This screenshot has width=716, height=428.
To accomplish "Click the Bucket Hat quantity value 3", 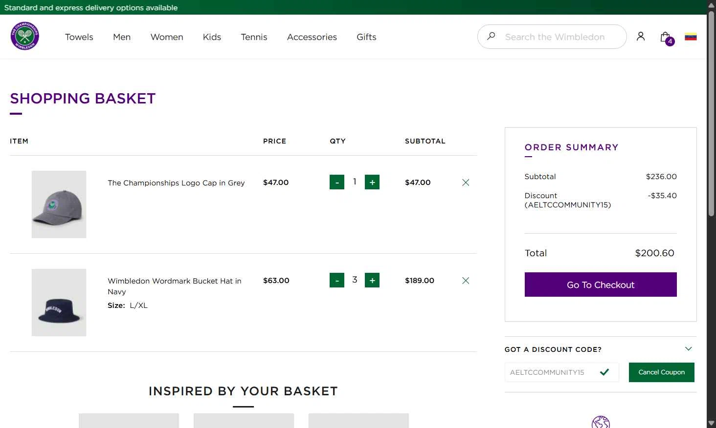I will click(x=355, y=280).
